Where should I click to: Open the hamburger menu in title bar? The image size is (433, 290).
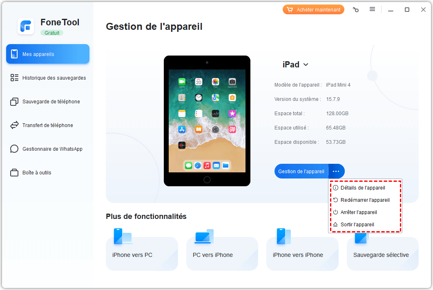pyautogui.click(x=372, y=9)
